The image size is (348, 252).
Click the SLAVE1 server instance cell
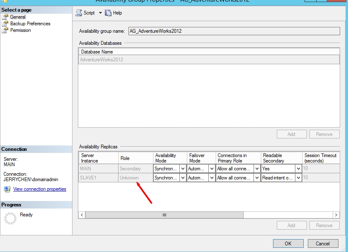[98, 178]
